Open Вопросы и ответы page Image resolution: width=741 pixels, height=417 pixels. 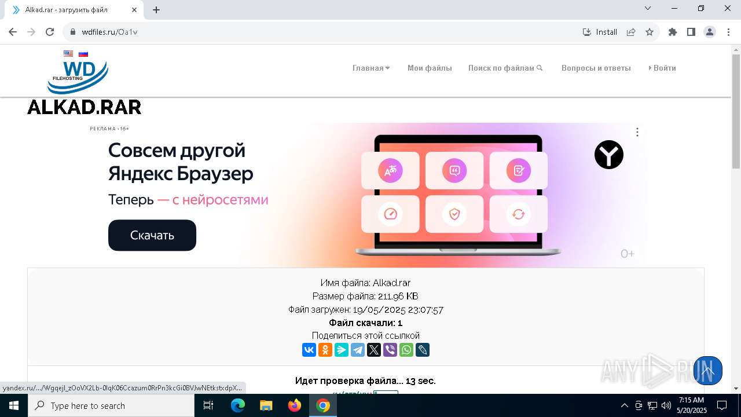(596, 68)
